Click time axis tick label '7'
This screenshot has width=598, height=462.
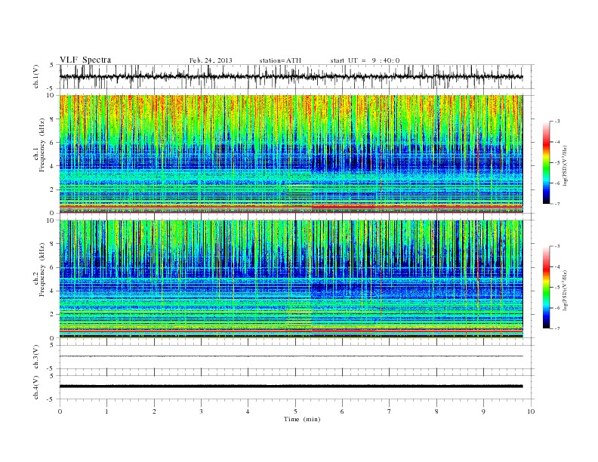pos(390,411)
